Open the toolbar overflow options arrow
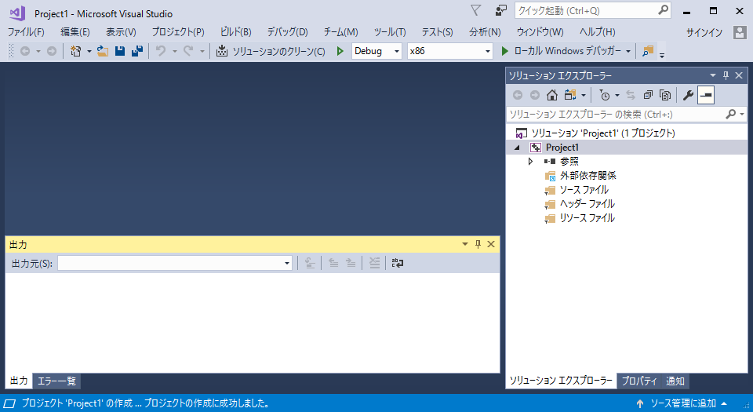Viewport: 753px width, 412px height. (x=662, y=55)
